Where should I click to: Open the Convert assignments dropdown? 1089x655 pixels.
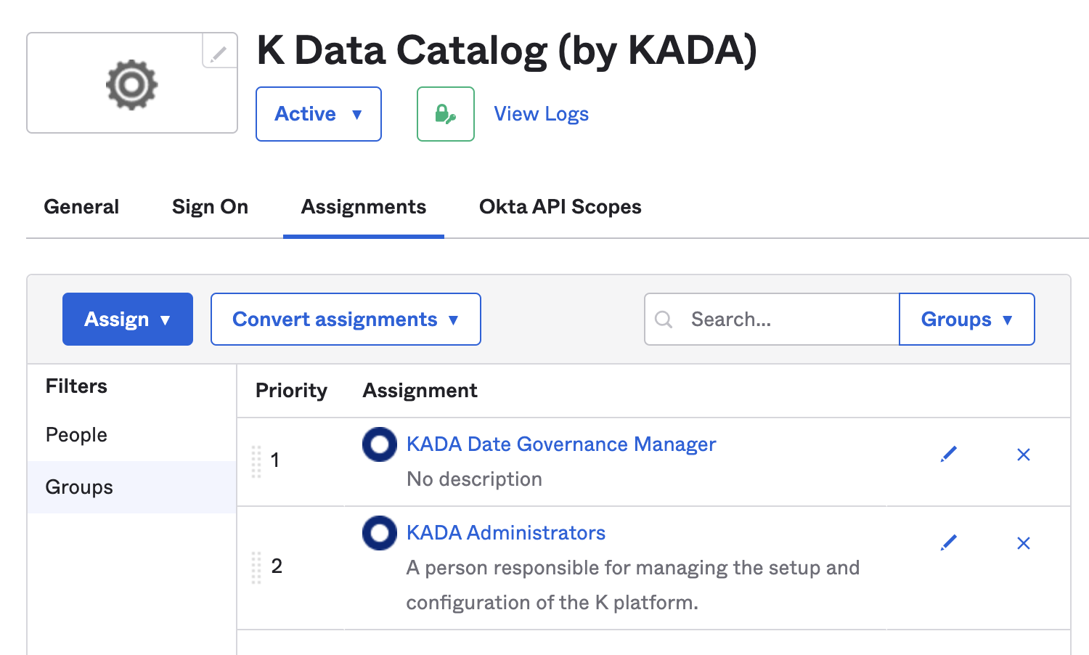[346, 320]
